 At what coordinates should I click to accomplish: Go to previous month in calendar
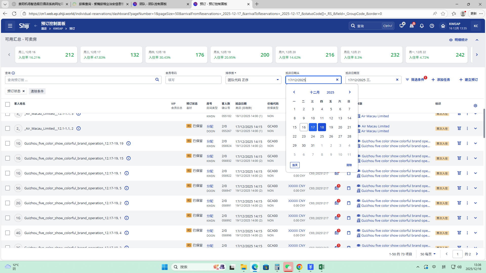coord(294,92)
